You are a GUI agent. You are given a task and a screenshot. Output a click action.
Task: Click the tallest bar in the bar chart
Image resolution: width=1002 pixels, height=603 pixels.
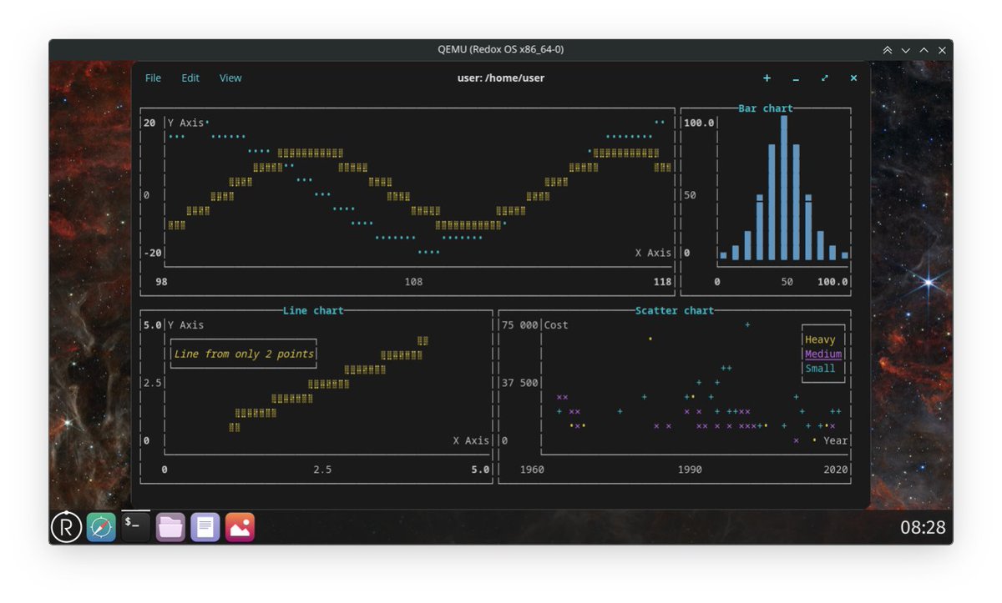click(784, 188)
